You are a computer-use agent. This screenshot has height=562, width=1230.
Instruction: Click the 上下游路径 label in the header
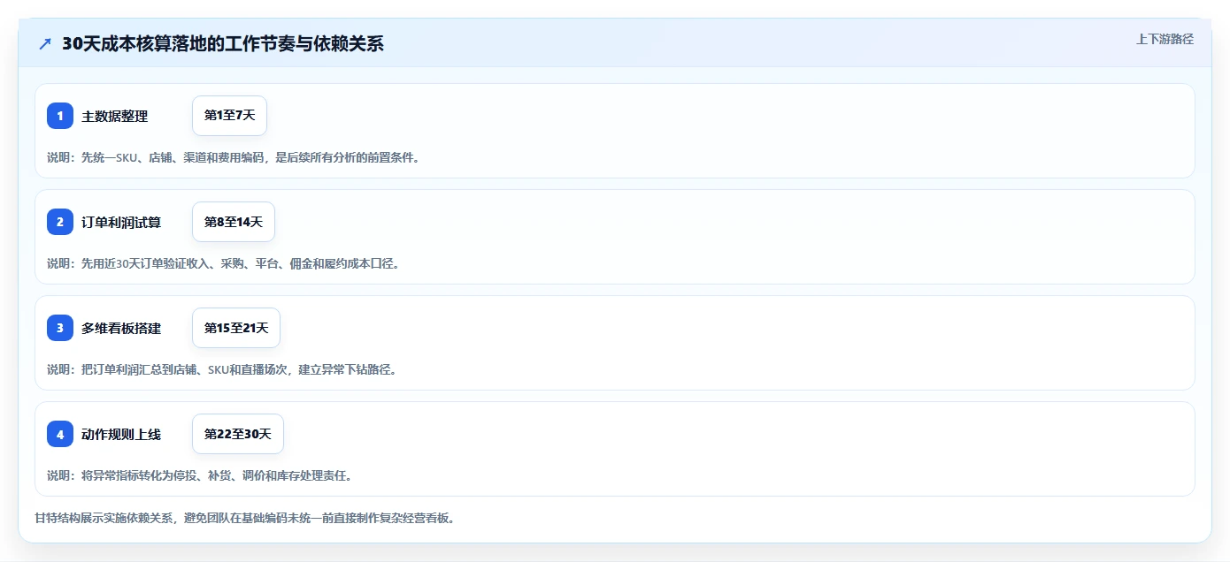tap(1165, 39)
